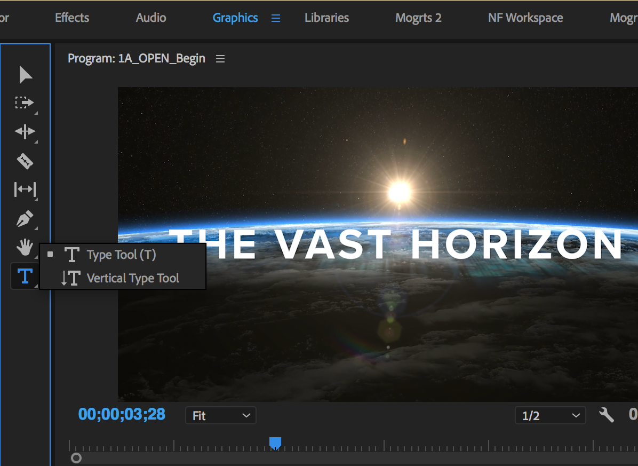Image resolution: width=638 pixels, height=466 pixels.
Task: Open the Graphics workspace options menu icon
Action: coord(276,18)
